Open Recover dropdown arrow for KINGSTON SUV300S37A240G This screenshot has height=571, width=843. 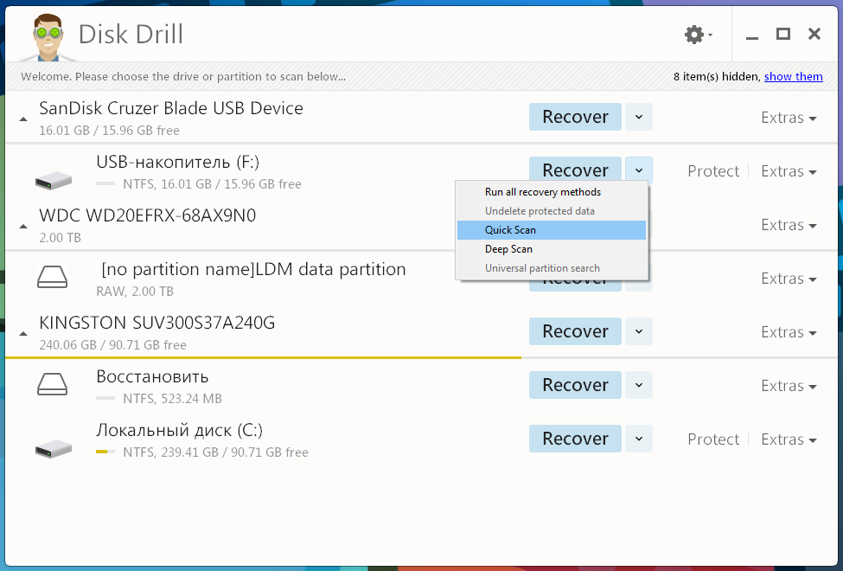639,331
